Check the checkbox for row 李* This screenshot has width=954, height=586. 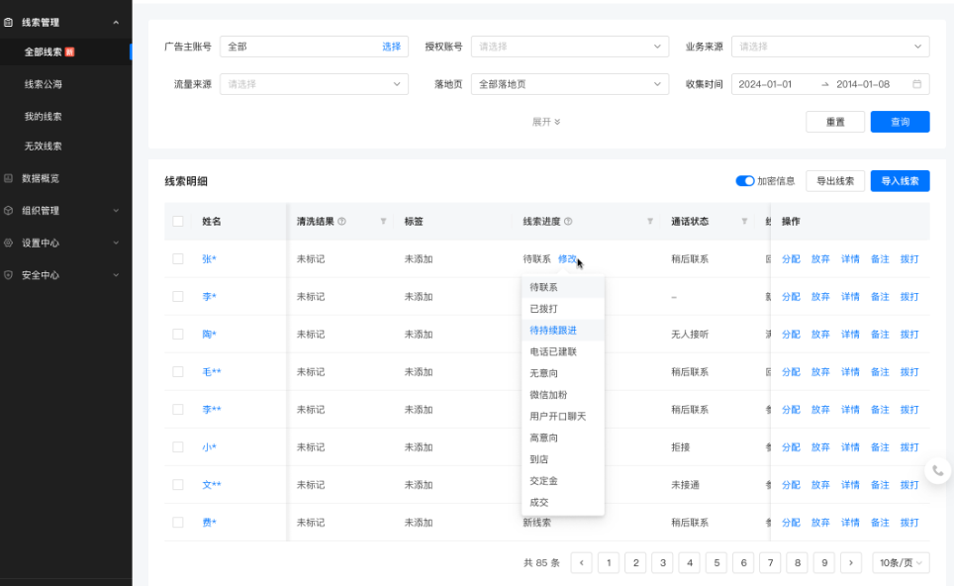click(178, 297)
